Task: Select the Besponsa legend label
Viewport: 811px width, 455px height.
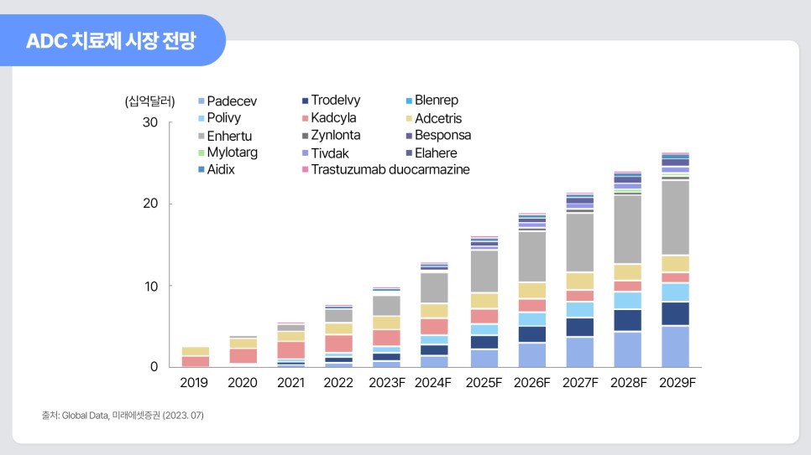Action: pos(442,135)
